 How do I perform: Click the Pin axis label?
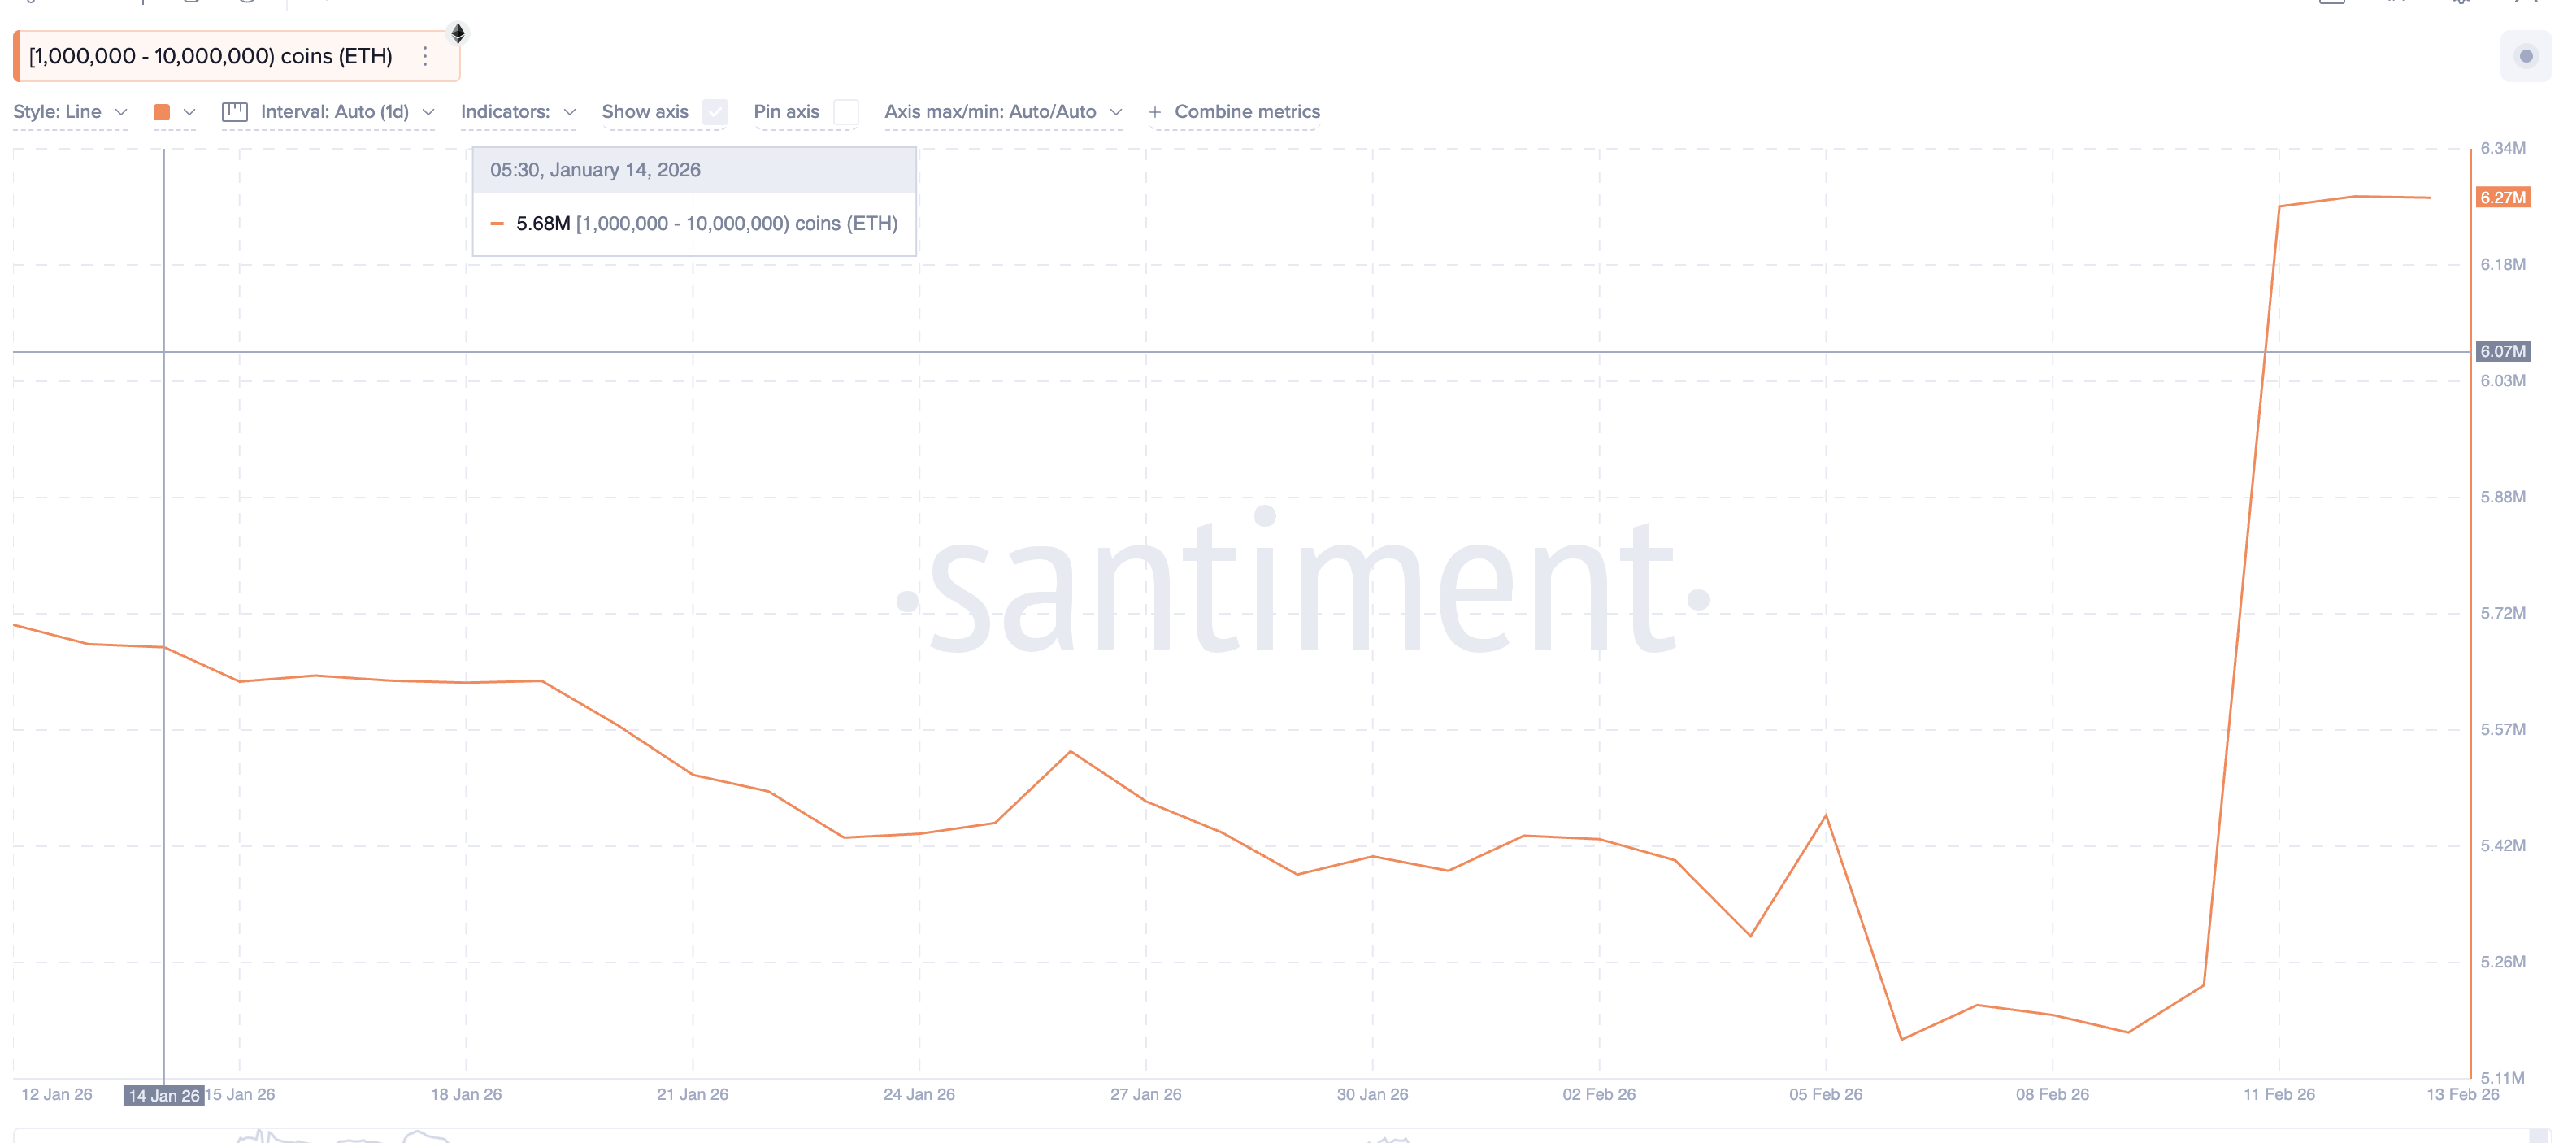[x=786, y=112]
